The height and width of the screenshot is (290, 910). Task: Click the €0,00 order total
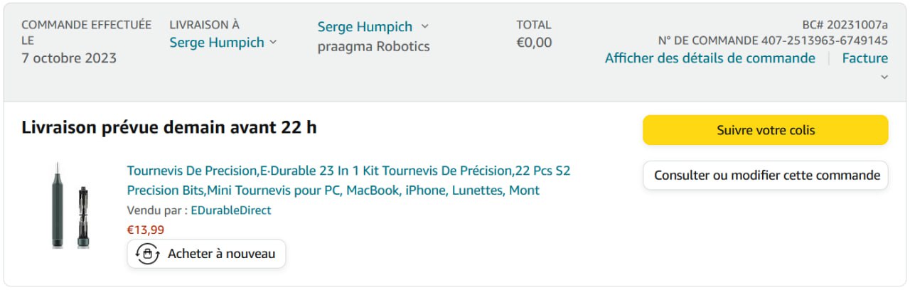pyautogui.click(x=534, y=43)
